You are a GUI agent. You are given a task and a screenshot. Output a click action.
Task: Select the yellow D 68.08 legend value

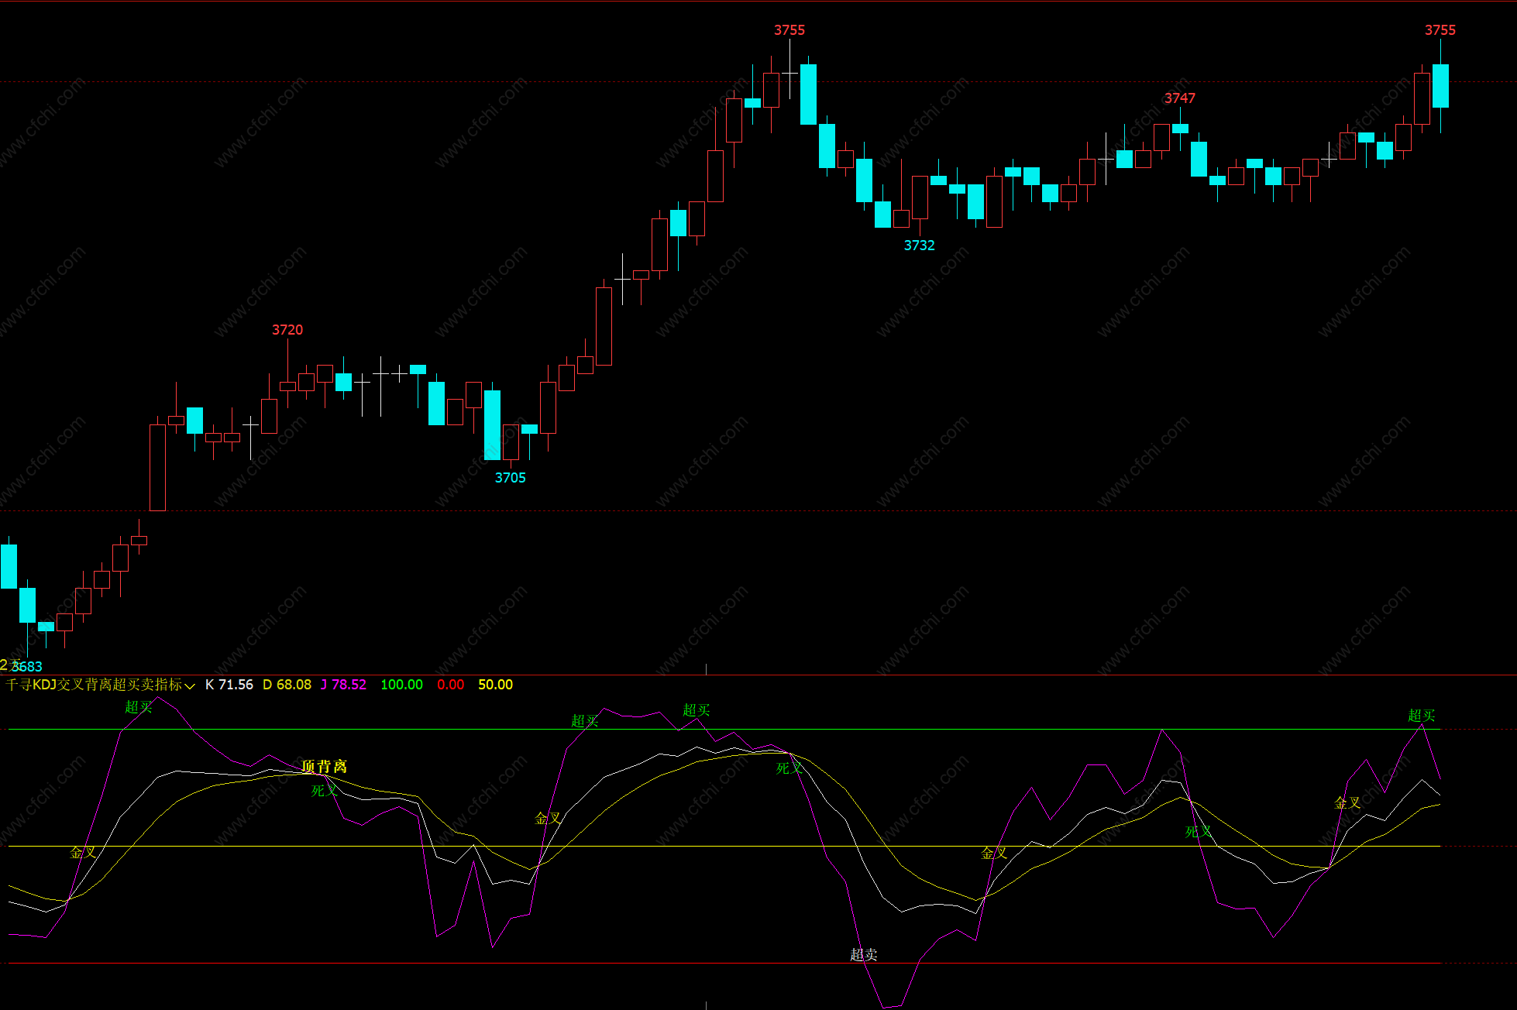pyautogui.click(x=287, y=685)
